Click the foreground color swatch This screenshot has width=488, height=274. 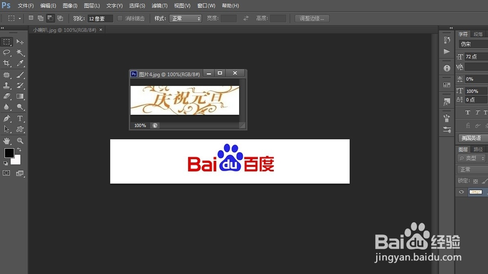(9, 153)
